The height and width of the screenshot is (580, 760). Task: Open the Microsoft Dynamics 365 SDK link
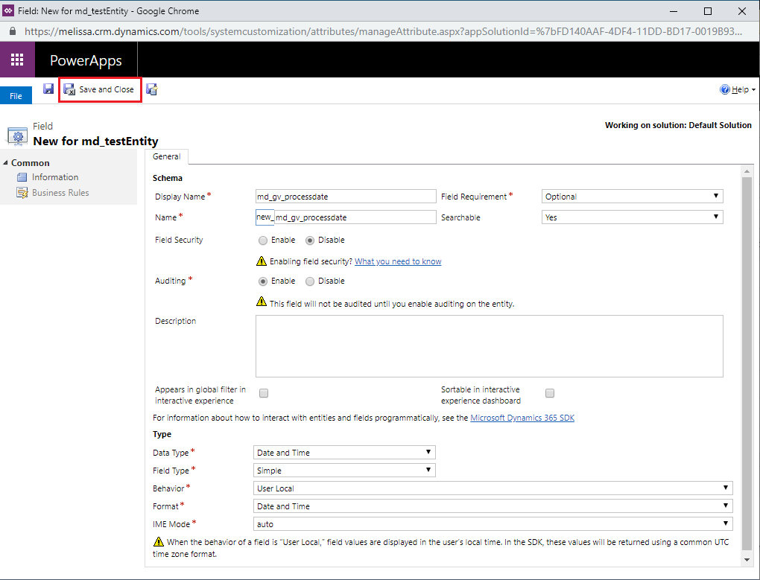pyautogui.click(x=522, y=418)
